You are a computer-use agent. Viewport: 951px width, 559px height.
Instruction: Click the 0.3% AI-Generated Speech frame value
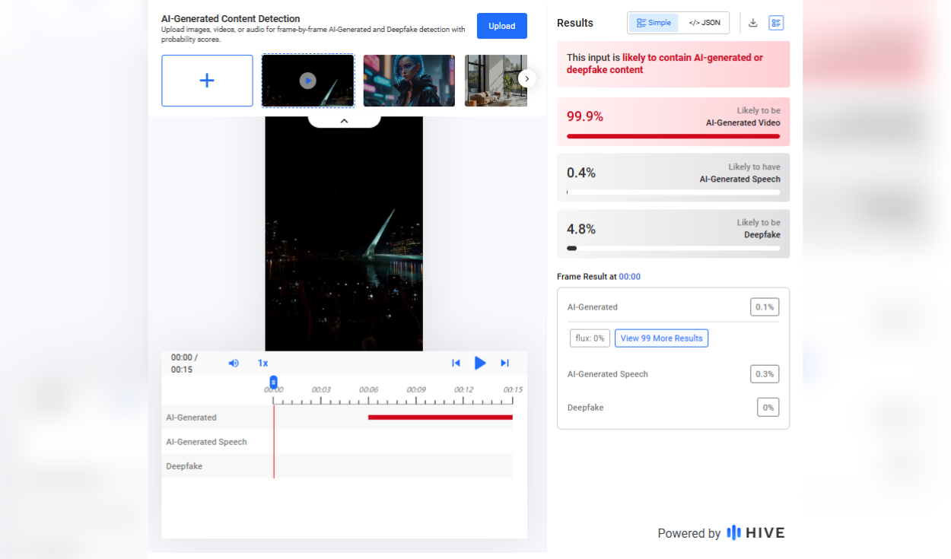click(765, 374)
